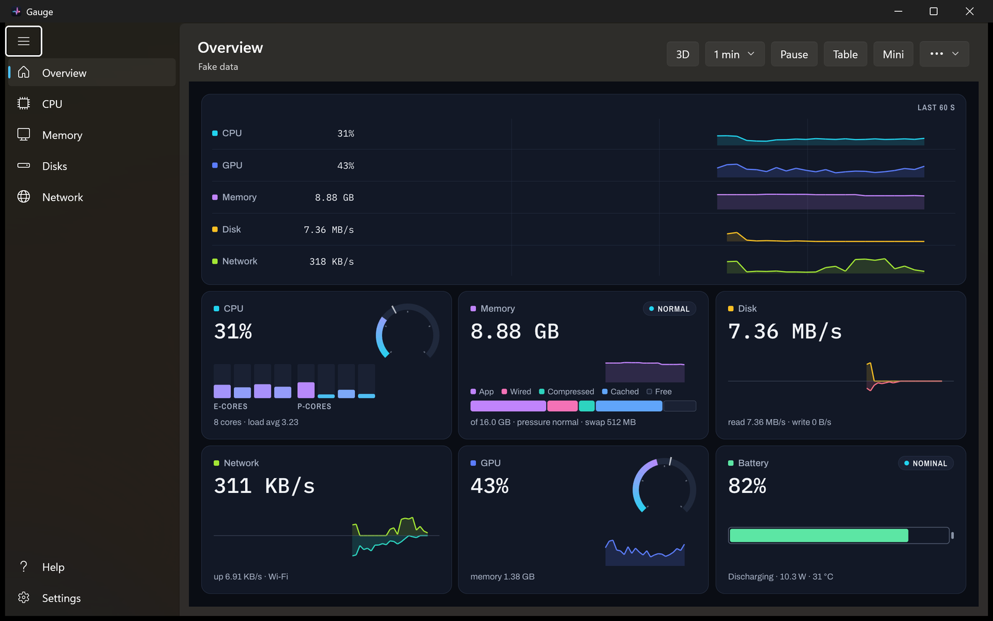Click the NORMAL memory pressure badge
Screen dimensions: 993x621
tap(669, 309)
